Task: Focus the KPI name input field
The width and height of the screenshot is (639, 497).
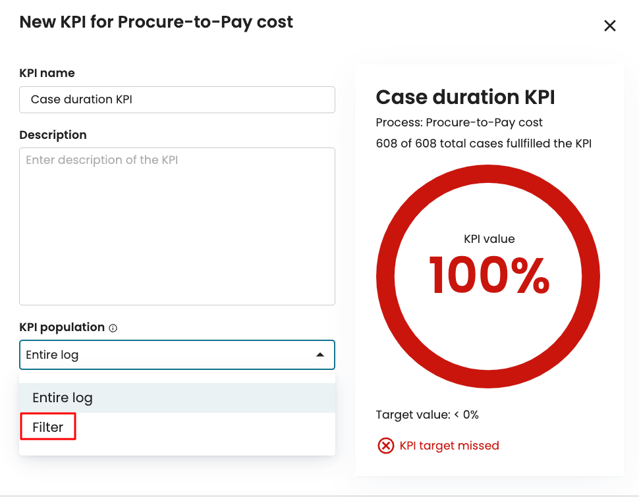Action: coord(177,99)
